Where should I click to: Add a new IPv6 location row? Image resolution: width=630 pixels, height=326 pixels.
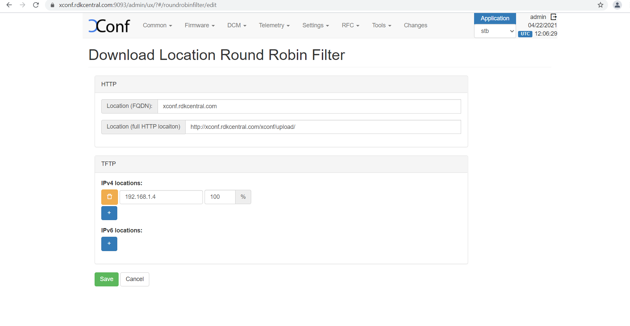tap(109, 244)
